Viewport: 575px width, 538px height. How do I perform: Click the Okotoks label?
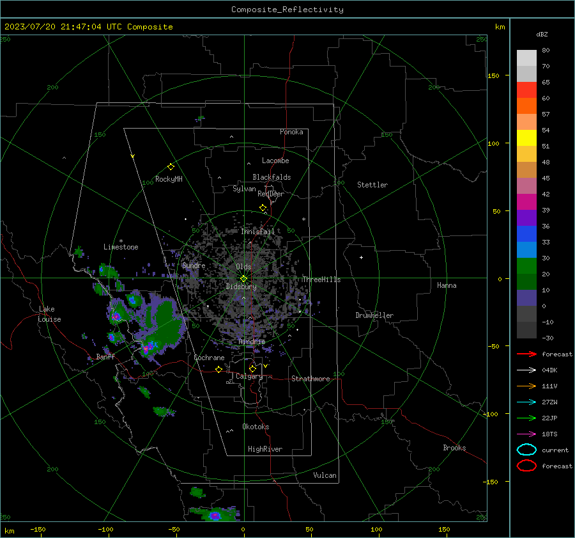click(x=256, y=427)
